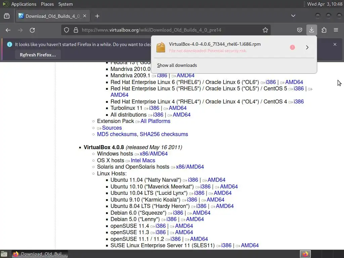Download Ubuntu 8.04 Hardy Heron AMD64
344x258 pixels.
[x=225, y=206]
